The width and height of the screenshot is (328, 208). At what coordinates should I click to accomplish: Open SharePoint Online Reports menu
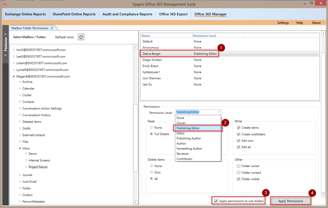74,14
